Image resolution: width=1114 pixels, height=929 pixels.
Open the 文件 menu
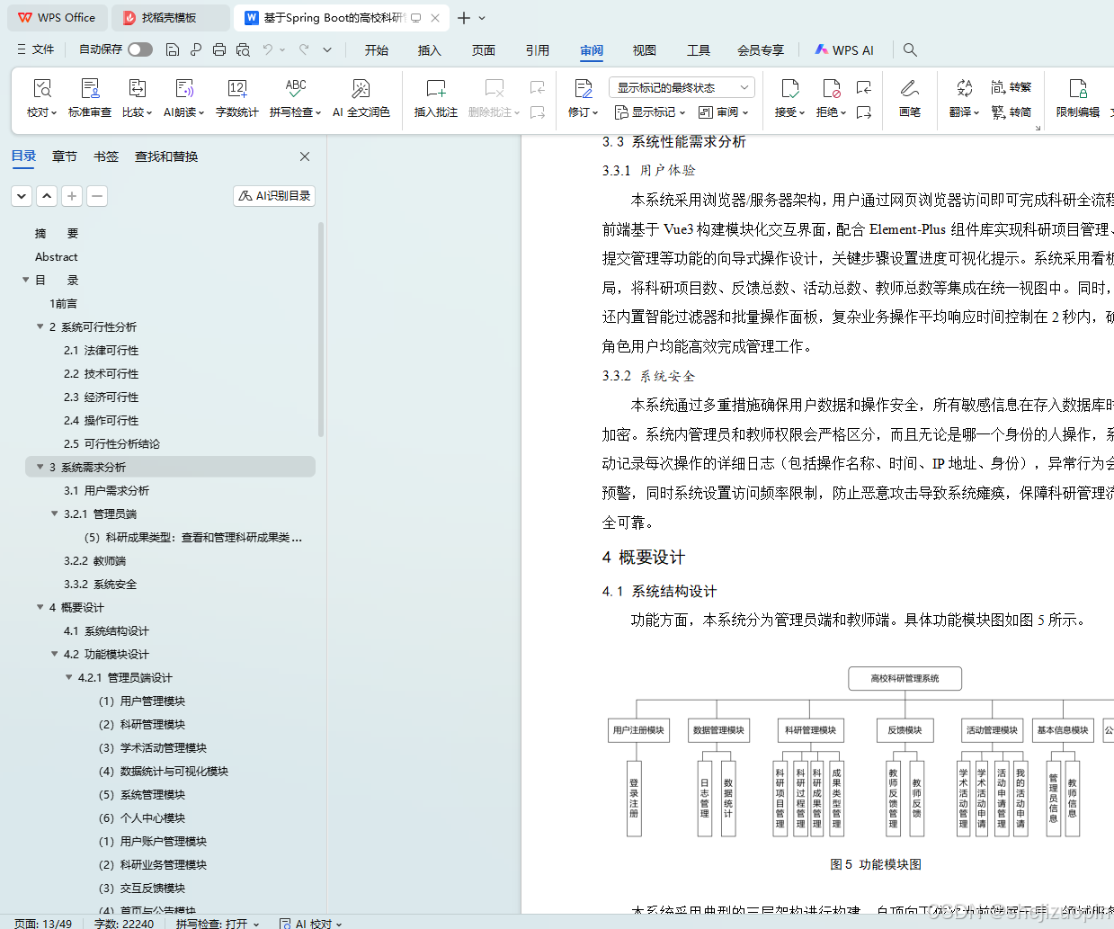[36, 49]
